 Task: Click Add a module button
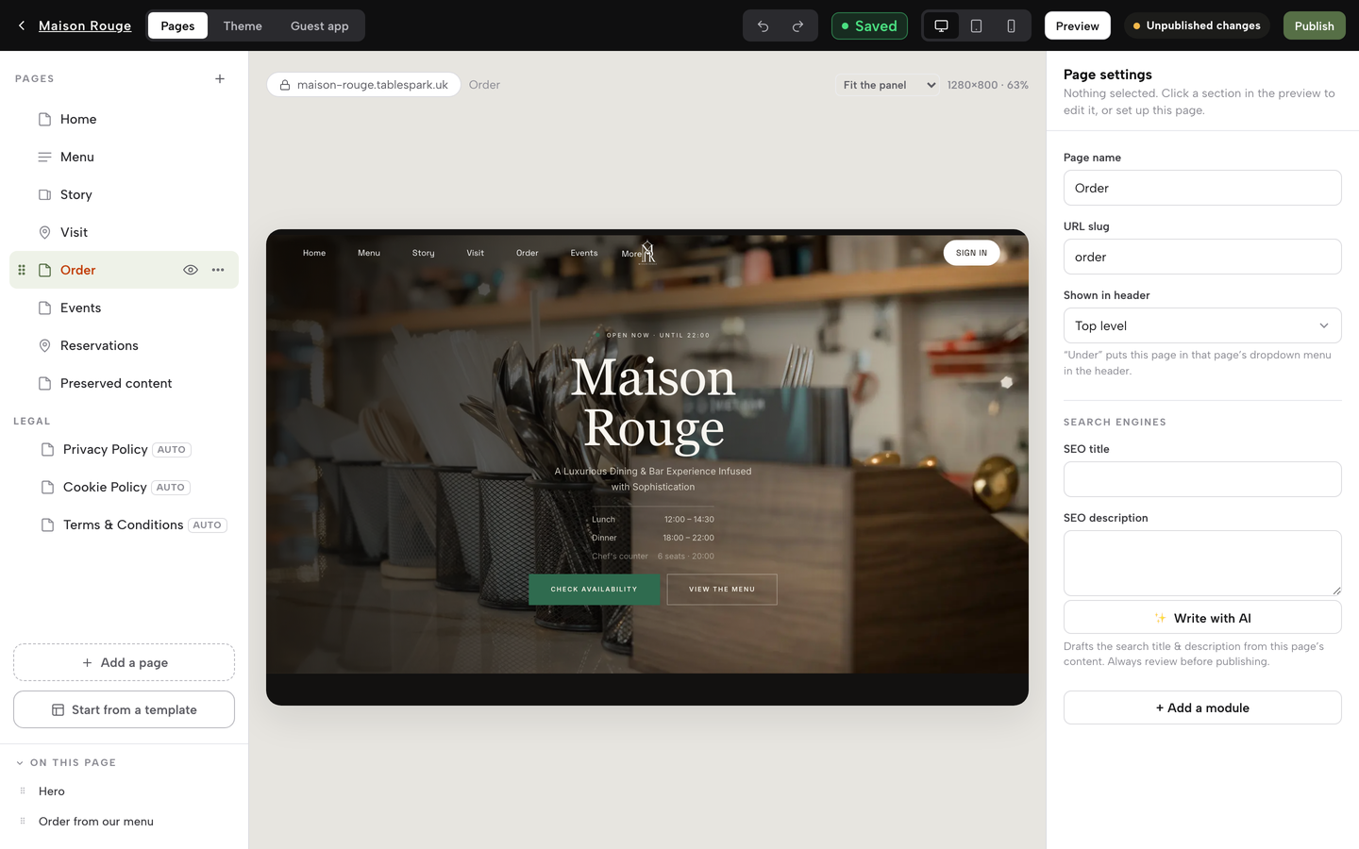[1202, 707]
